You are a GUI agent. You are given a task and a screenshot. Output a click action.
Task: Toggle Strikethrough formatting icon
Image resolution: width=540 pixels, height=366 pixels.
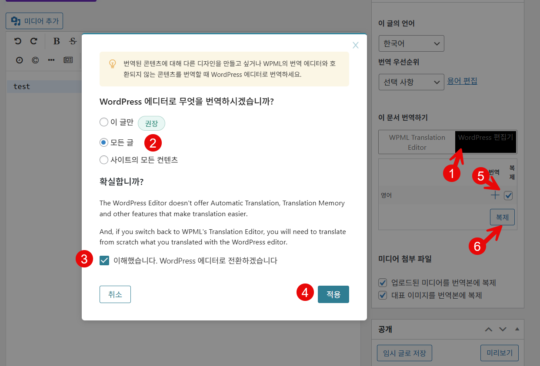tap(73, 41)
